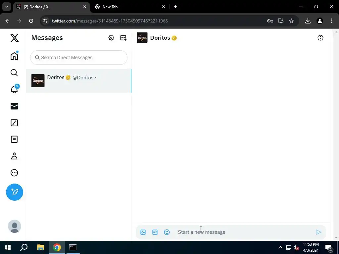Open the account avatar menu
This screenshot has width=339, height=254.
point(15,226)
